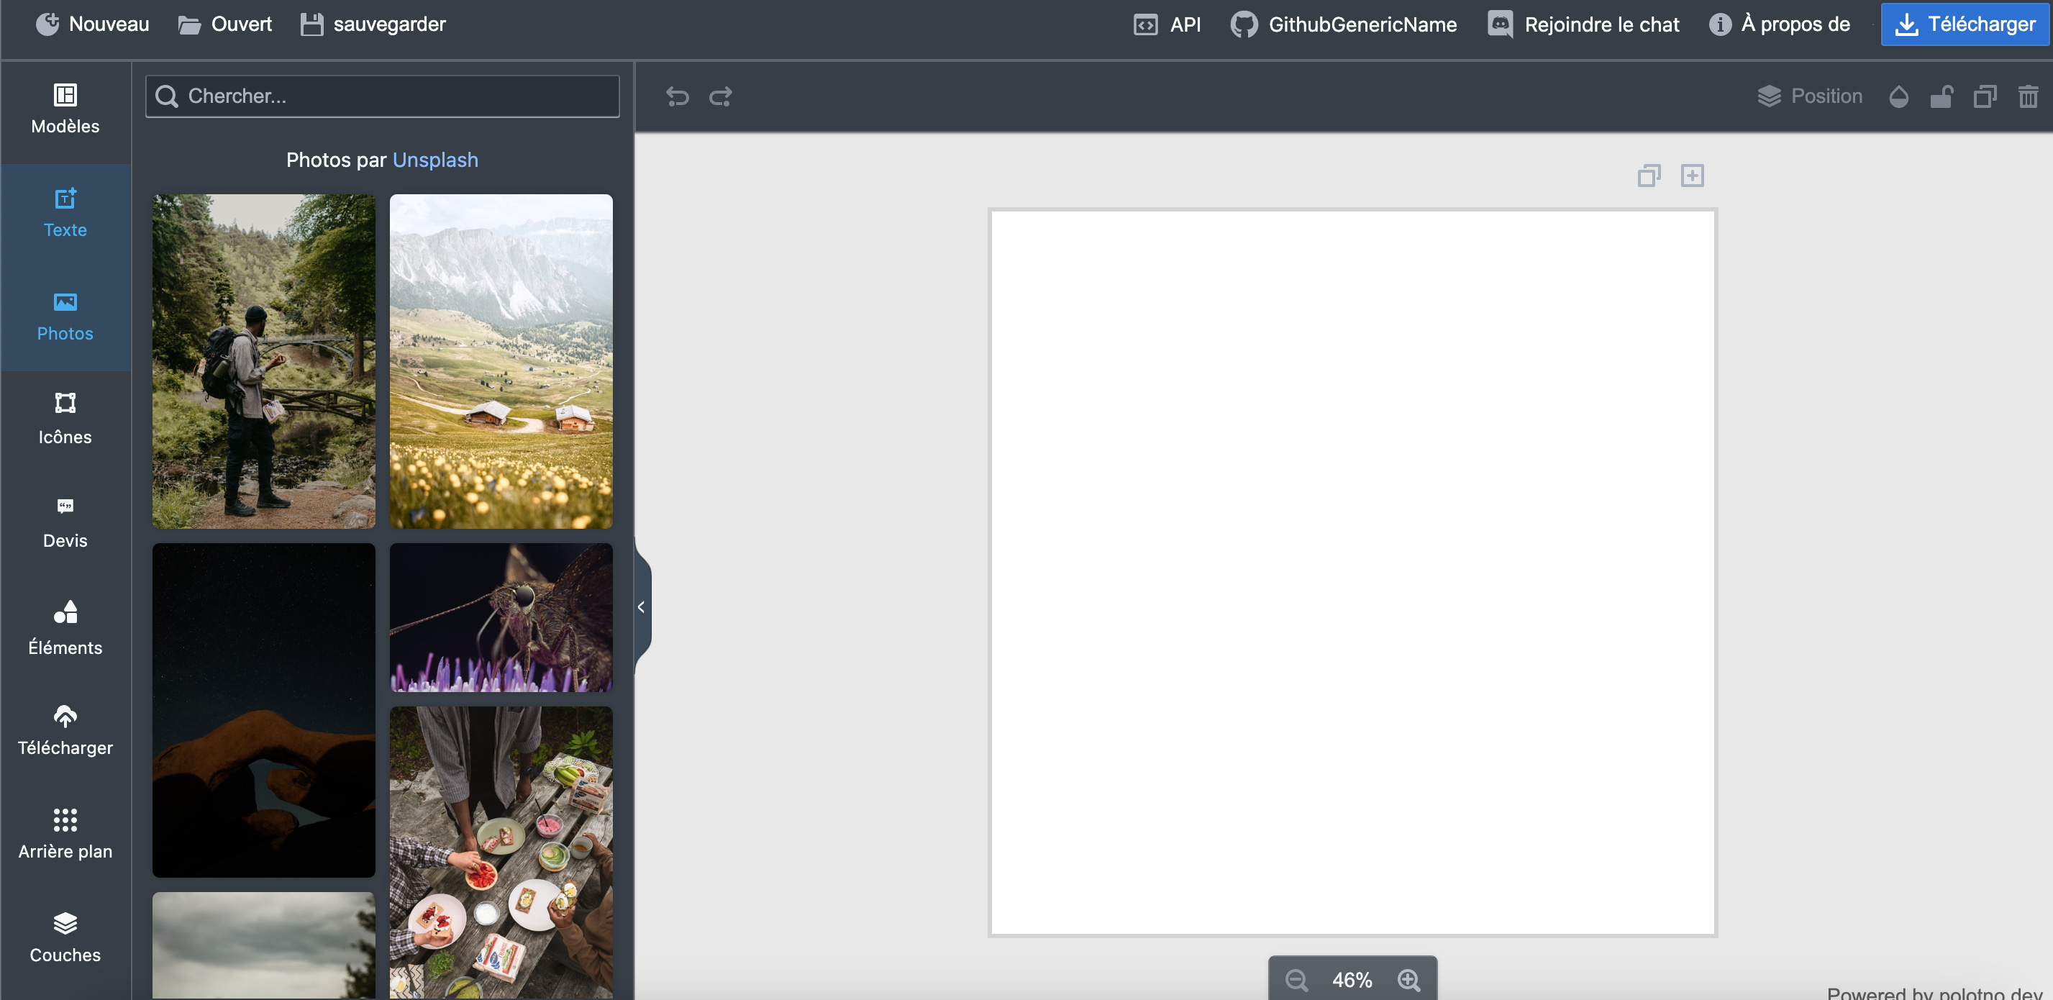
Task: Click the duplicate element toolbar icon
Action: (1985, 96)
